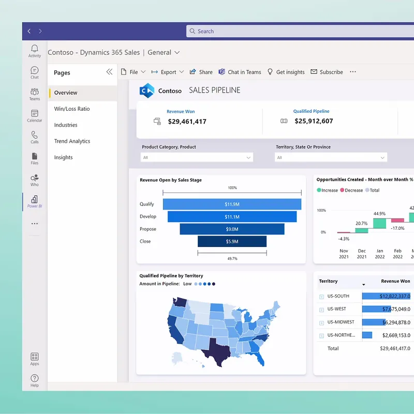Open more apps ellipsis in sidebar
The height and width of the screenshot is (414, 414).
pos(35,224)
